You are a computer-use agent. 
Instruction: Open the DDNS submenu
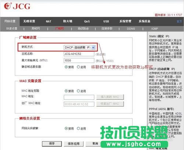(131, 29)
